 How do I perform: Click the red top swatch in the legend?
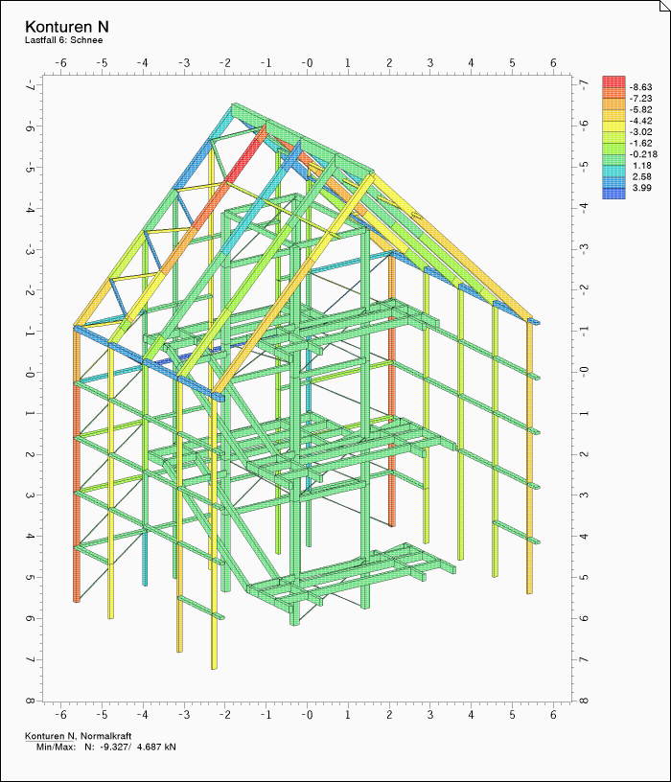(613, 81)
